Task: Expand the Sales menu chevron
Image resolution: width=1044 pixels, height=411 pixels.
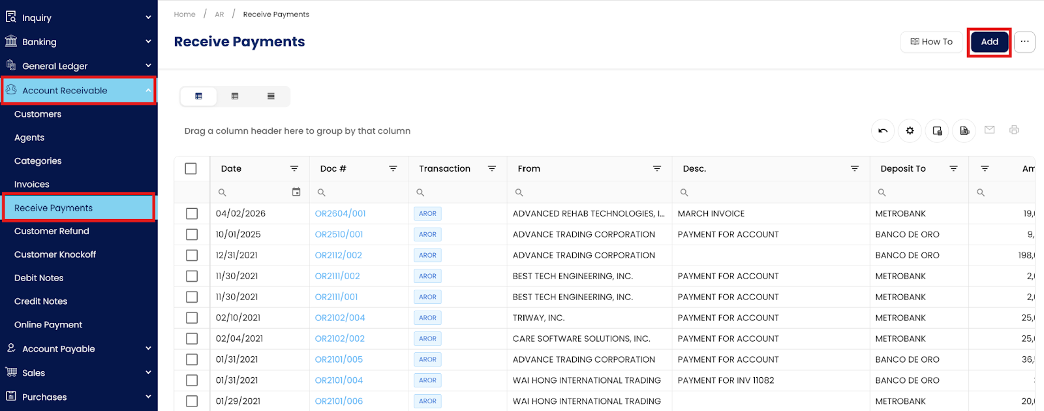Action: click(x=148, y=373)
